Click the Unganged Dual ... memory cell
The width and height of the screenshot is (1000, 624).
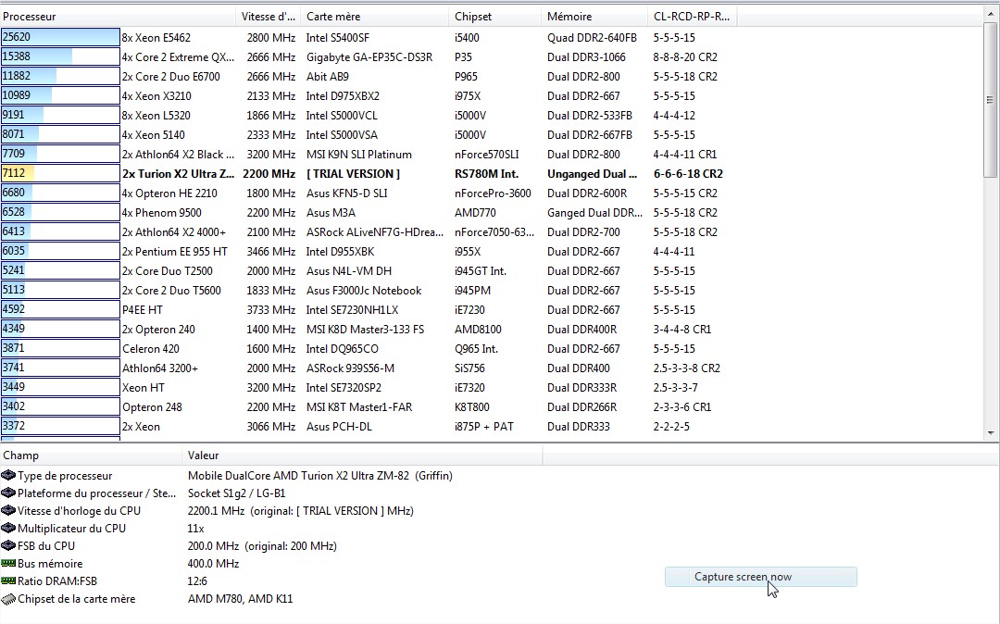click(592, 174)
